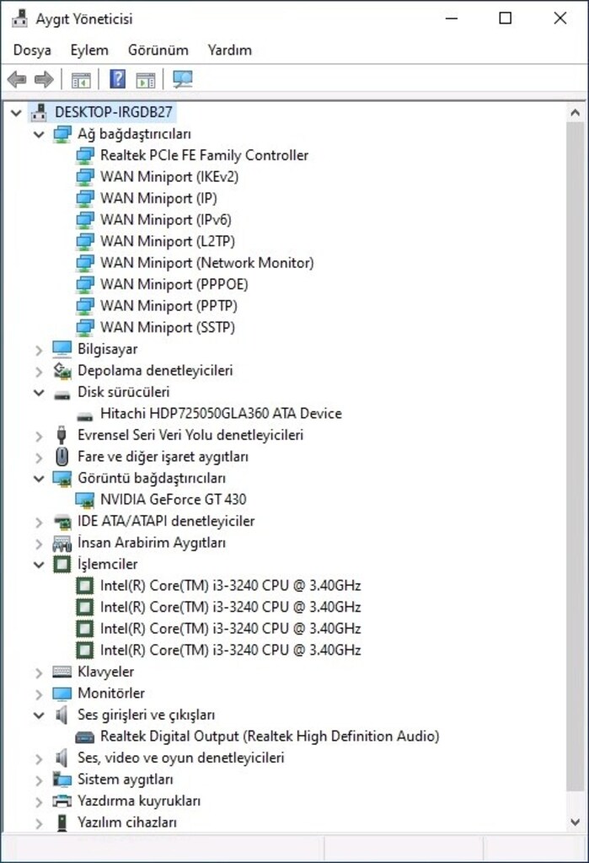The width and height of the screenshot is (589, 863).
Task: Open the Görünüm menu
Action: coord(158,50)
